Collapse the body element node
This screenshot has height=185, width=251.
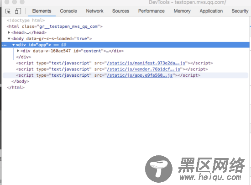coord(9,39)
